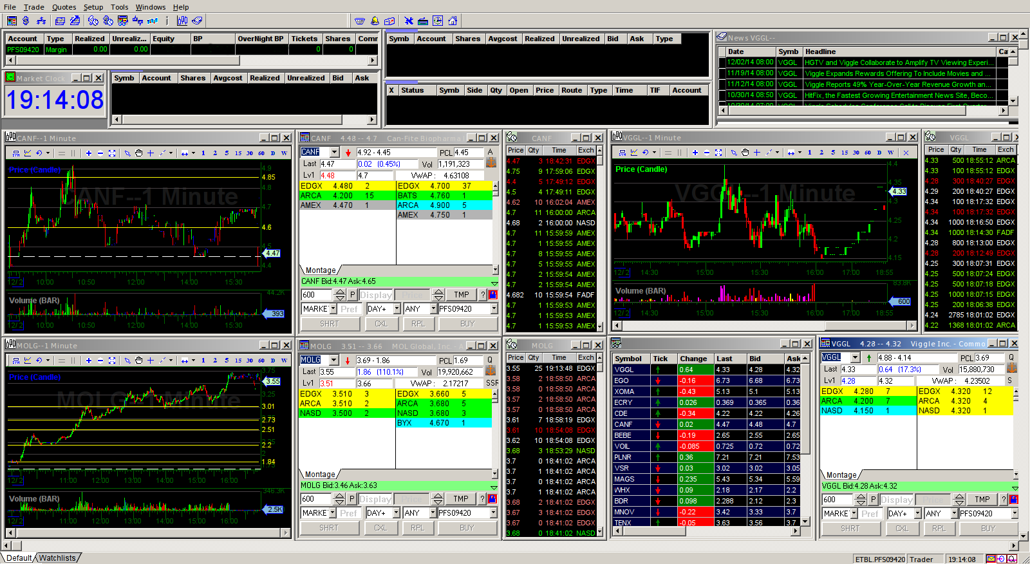This screenshot has height=564, width=1030.
Task: Toggle the TMP button in MOLG order panel
Action: (x=460, y=499)
